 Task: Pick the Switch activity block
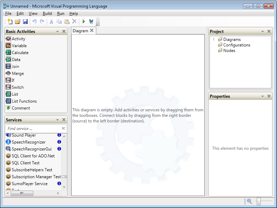coord(17,87)
